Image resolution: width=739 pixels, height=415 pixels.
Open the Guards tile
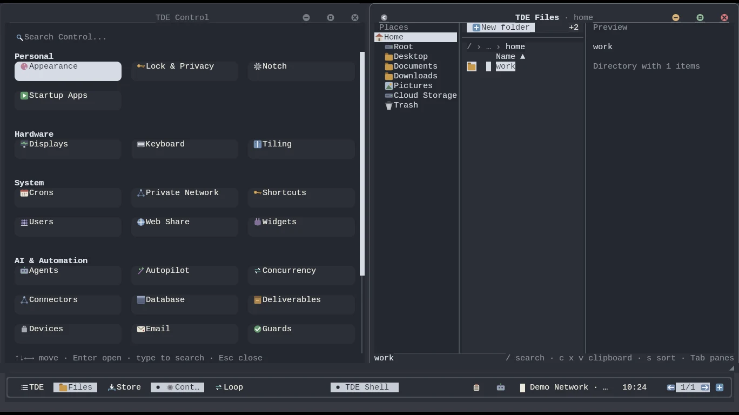click(301, 333)
